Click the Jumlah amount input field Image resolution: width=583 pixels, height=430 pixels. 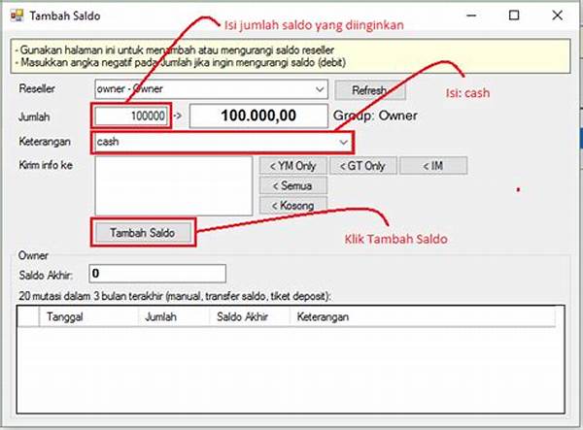click(131, 116)
